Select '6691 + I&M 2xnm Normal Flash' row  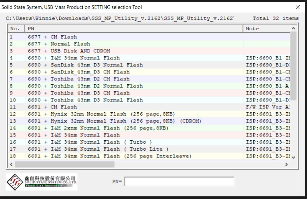coord(149,128)
